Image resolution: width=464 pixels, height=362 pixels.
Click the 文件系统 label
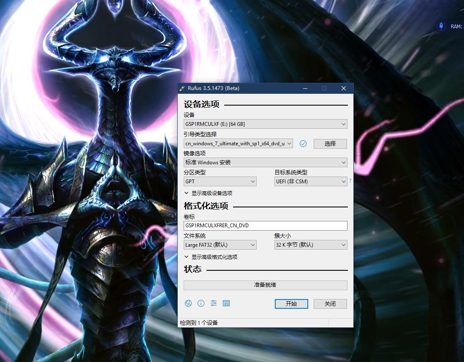click(195, 236)
